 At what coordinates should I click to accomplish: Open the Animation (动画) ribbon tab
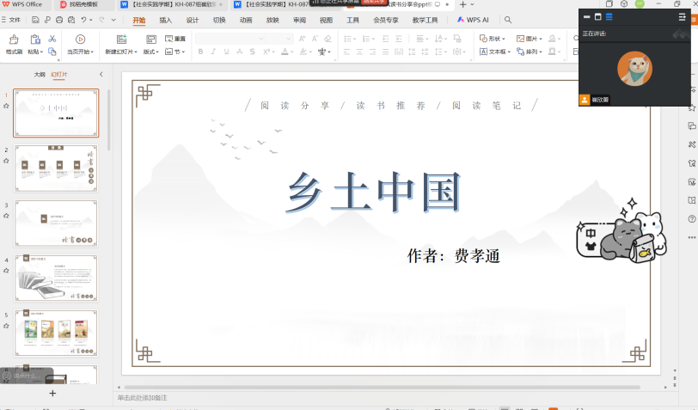246,19
